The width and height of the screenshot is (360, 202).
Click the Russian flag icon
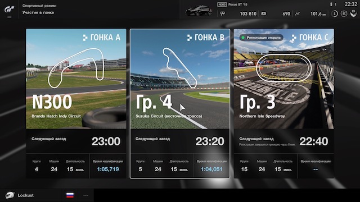pyautogui.click(x=70, y=195)
